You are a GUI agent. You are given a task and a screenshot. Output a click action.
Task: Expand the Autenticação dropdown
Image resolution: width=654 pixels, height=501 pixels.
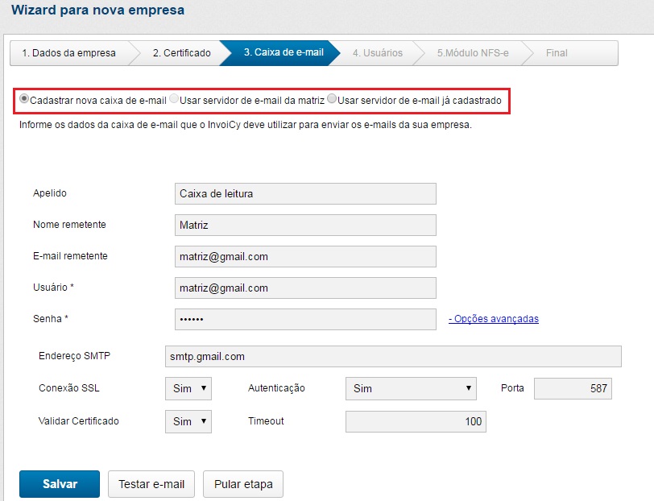[x=410, y=388]
